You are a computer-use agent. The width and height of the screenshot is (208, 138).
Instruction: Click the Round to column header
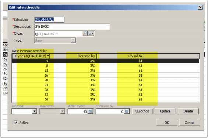120,56
